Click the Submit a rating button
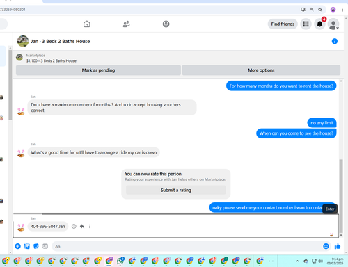Viewport: 348px width, 267px height. 176,190
